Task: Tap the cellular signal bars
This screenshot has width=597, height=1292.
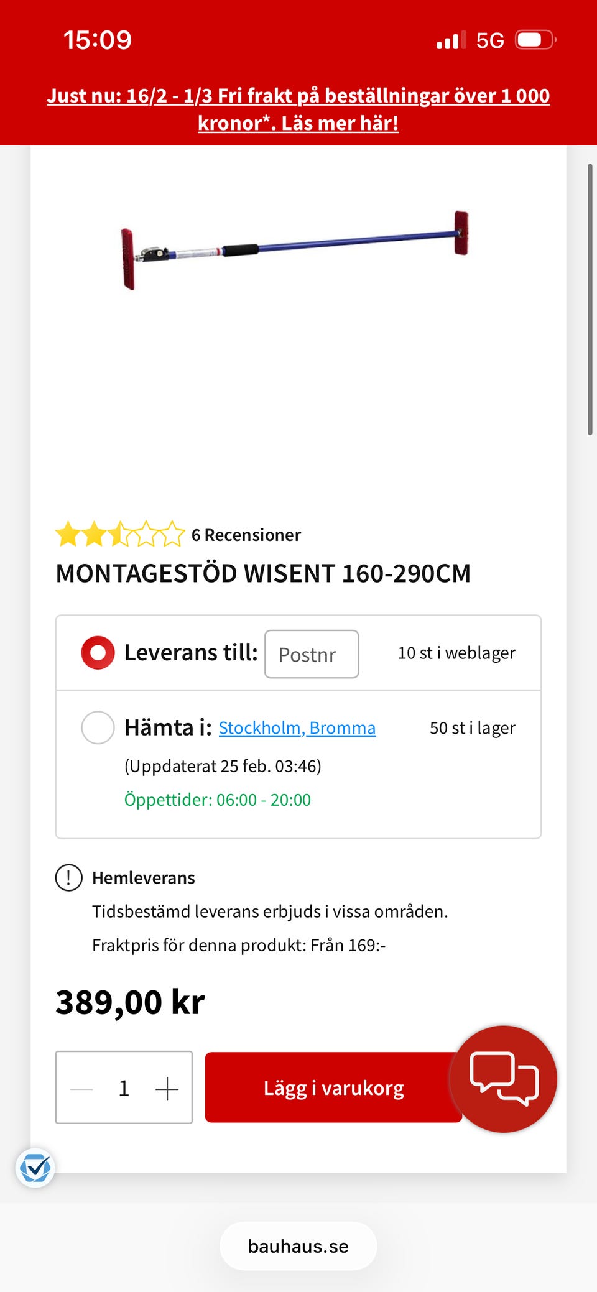Action: [451, 41]
